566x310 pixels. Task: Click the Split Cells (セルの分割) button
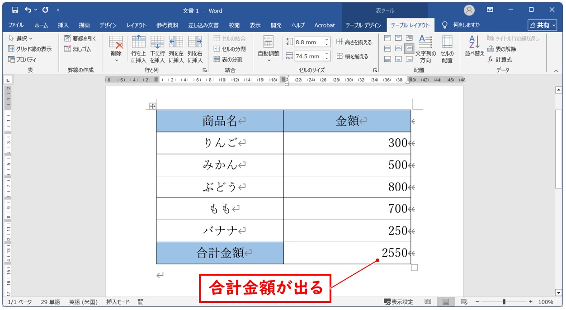point(230,49)
